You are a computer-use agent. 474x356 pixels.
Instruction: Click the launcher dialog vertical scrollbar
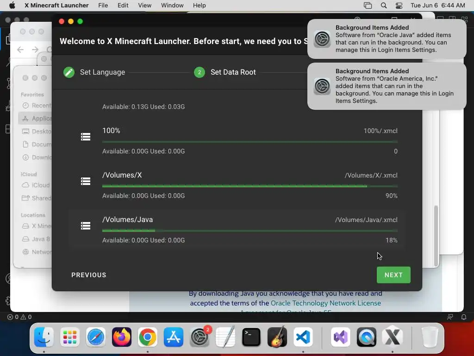(x=436, y=235)
